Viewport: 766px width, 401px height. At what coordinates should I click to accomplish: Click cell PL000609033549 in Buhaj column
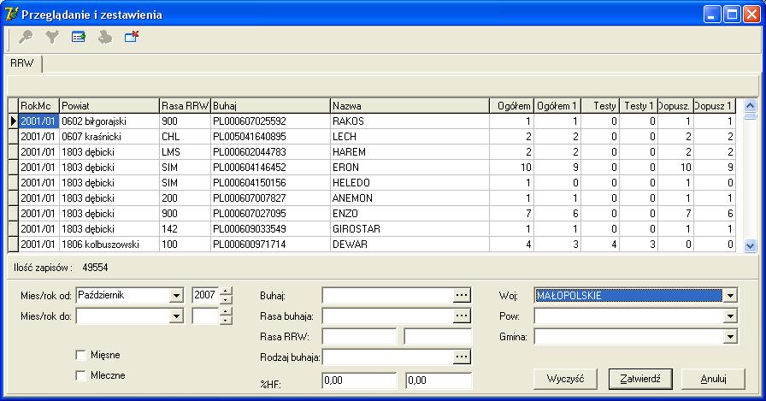point(270,229)
